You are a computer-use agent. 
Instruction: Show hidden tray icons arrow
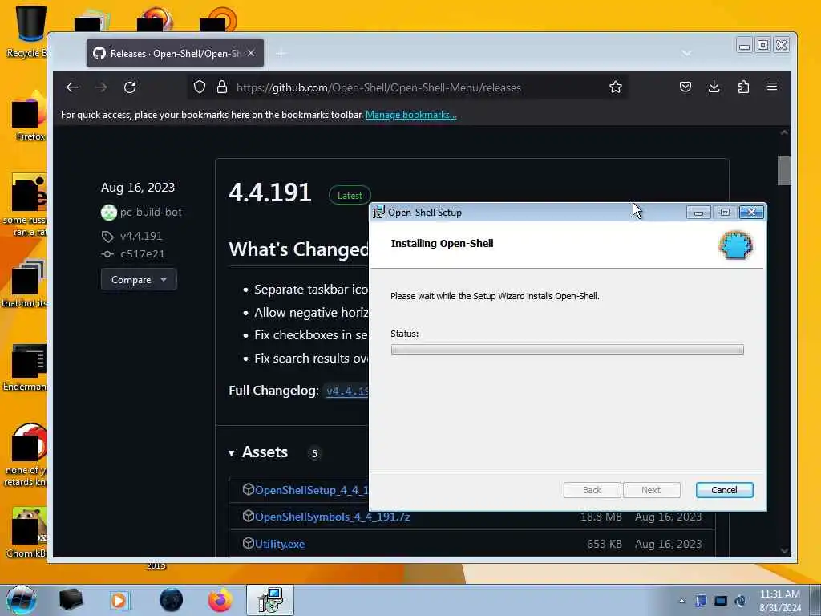681,601
